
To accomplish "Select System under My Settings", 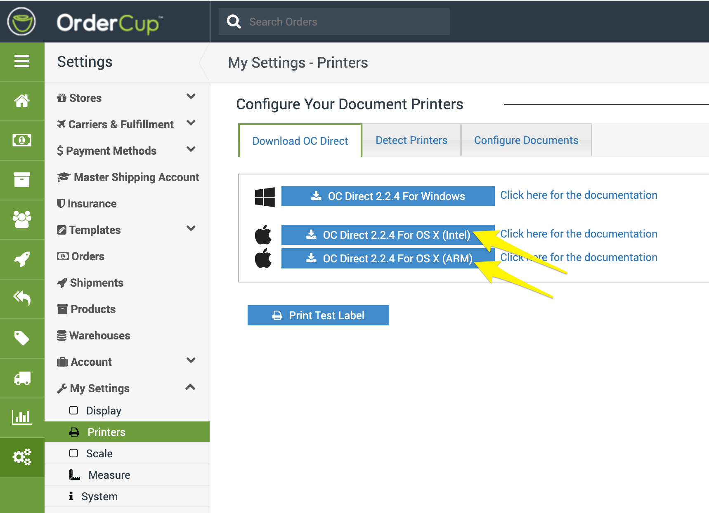I will 127,497.
